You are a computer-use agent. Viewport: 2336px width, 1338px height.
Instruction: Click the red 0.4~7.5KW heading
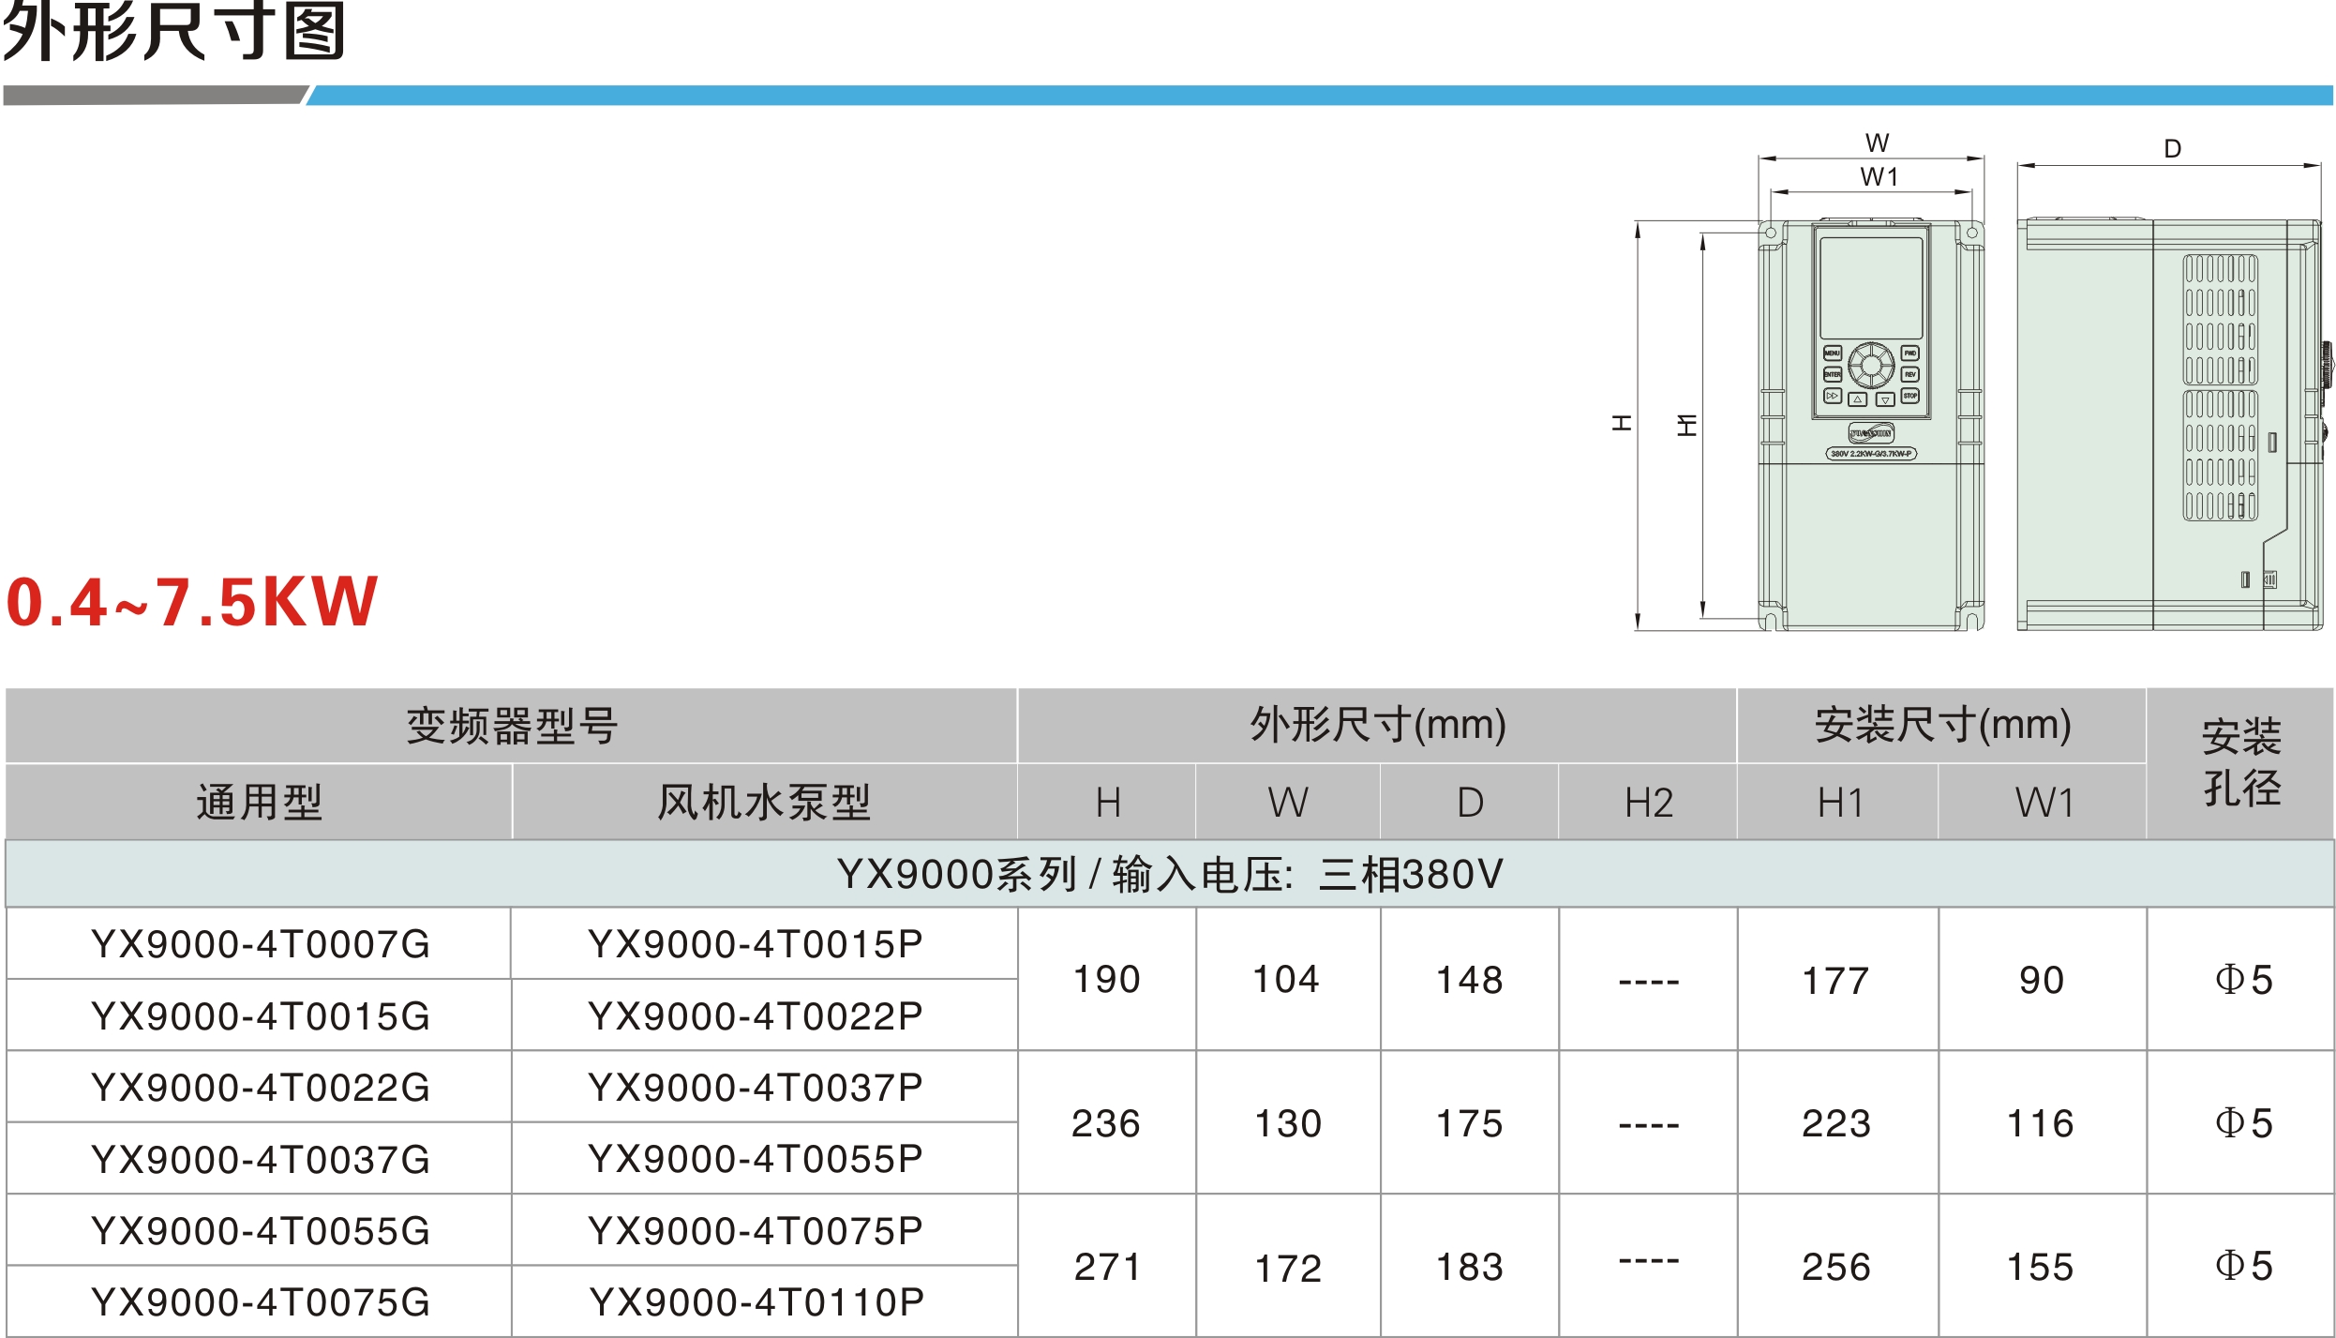point(192,601)
